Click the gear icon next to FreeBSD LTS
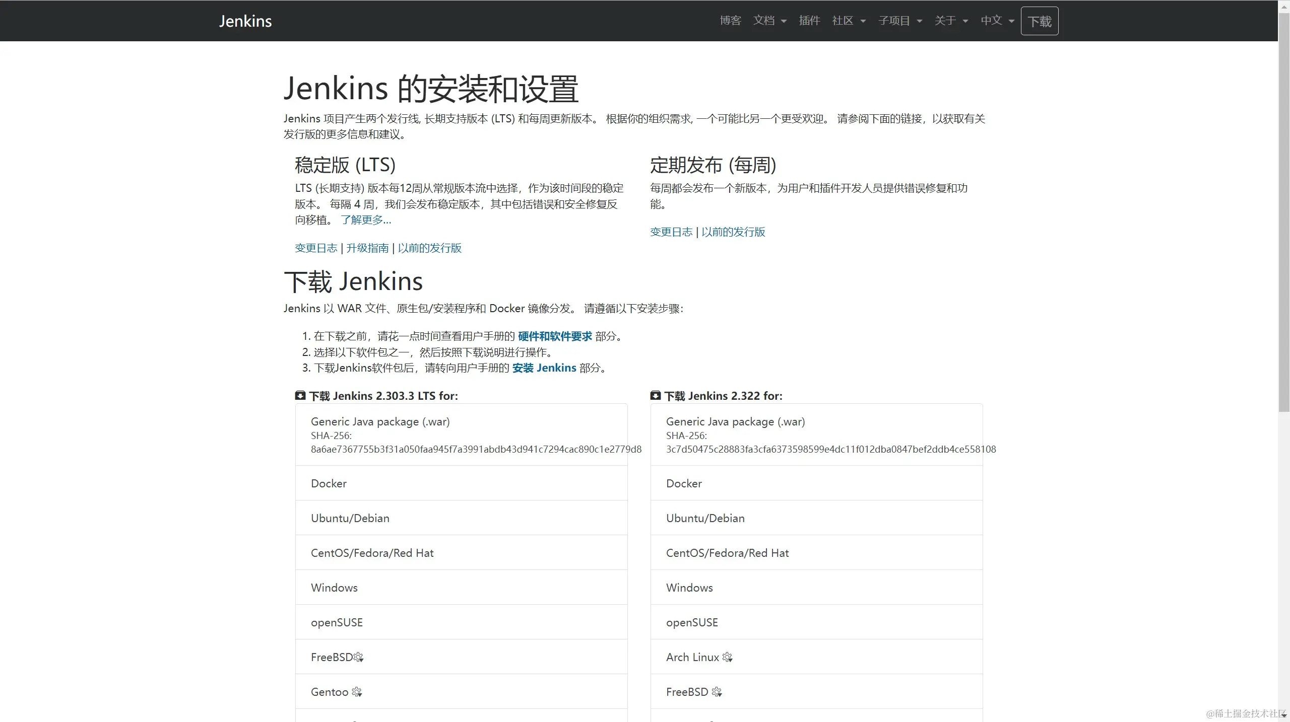The width and height of the screenshot is (1290, 722). tap(358, 657)
